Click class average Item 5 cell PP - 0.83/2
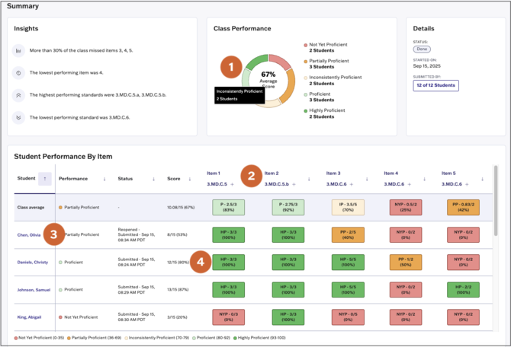The image size is (511, 347). (463, 208)
